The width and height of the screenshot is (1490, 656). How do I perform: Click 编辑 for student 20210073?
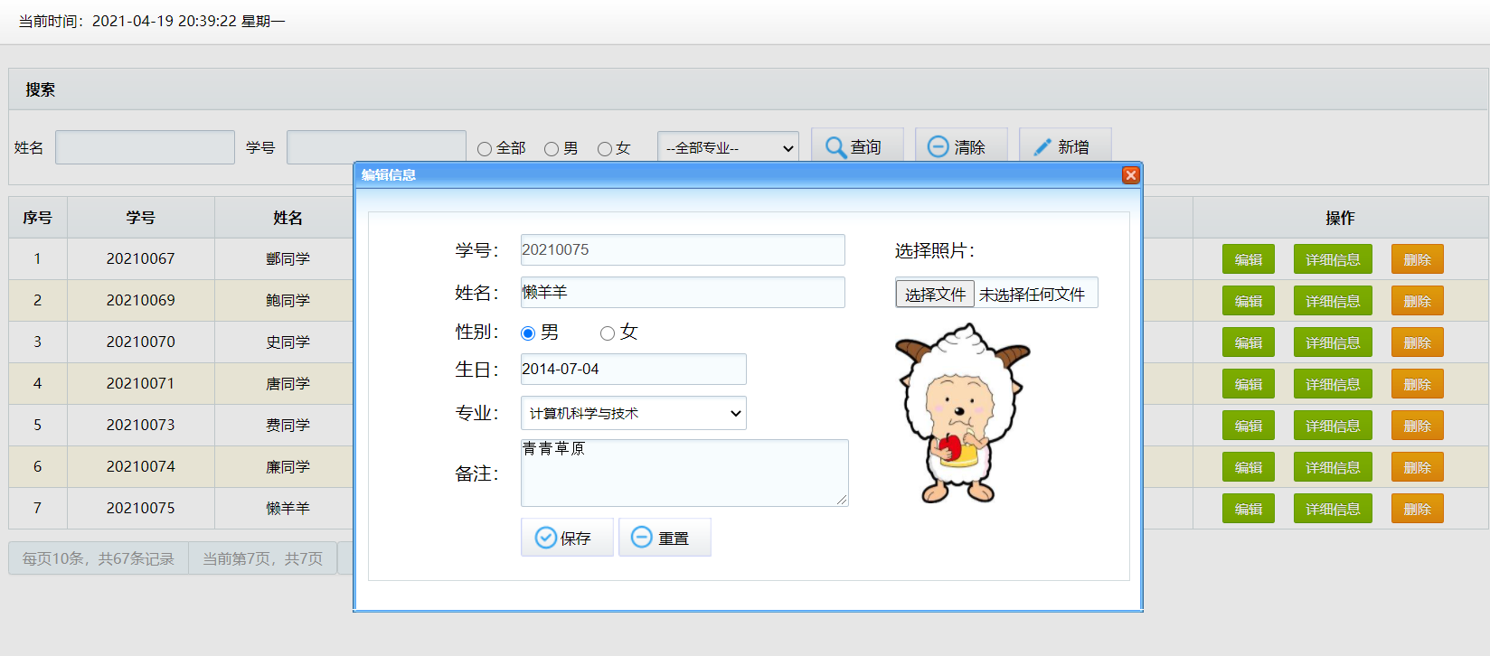tap(1249, 426)
